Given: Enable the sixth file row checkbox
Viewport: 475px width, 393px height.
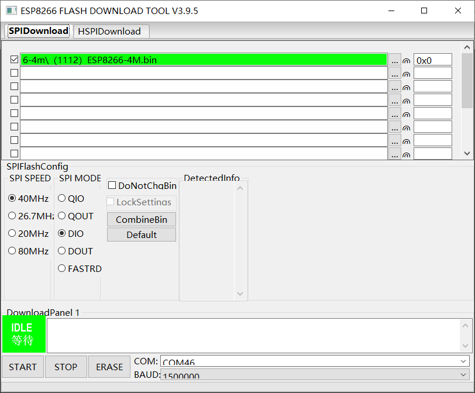Looking at the screenshot, I should click(14, 126).
